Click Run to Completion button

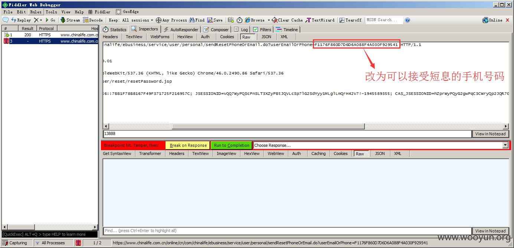pyautogui.click(x=232, y=145)
